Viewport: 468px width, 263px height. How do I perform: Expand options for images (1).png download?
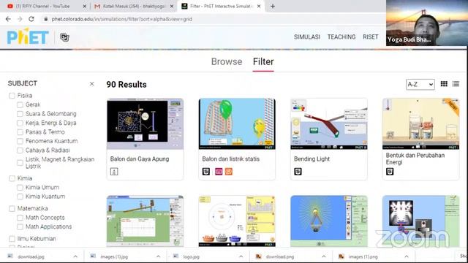point(407,256)
